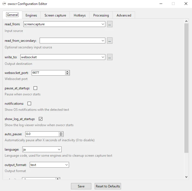Click the scrollbar down arrow
Viewport: 192px width, 191px height.
[186, 177]
